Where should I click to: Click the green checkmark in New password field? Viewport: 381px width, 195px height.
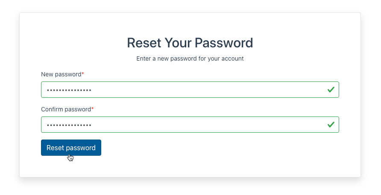tap(331, 90)
